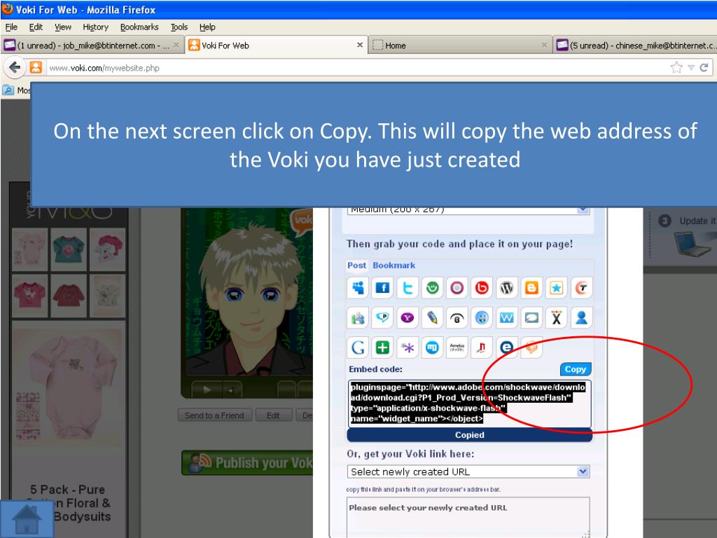Screen dimensions: 717x538
Task: Share to Ameba icon
Action: click(457, 347)
